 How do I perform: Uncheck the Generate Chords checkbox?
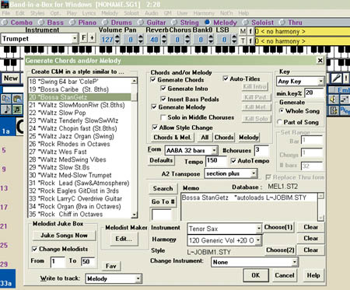click(153, 80)
